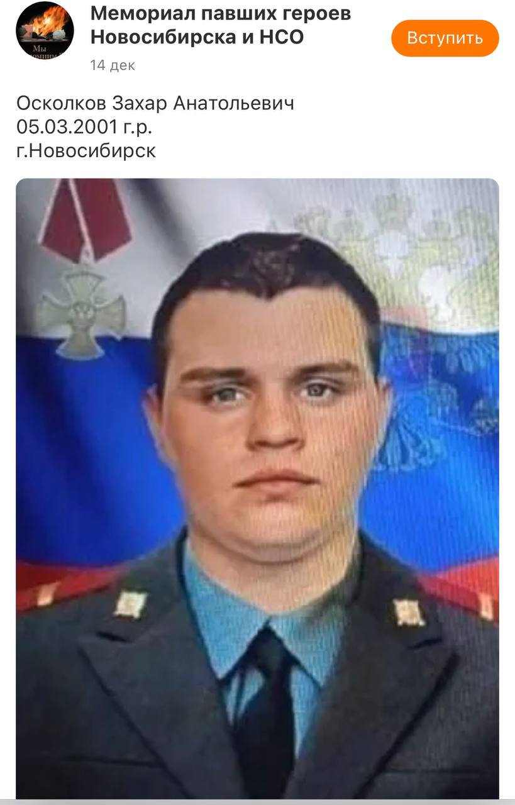The width and height of the screenshot is (515, 805).
Task: Open the "Мемориал павших героев" group title
Action: 221,13
